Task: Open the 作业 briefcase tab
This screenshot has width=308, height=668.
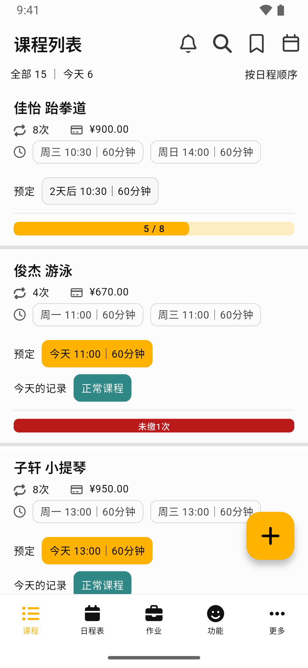Action: click(154, 619)
